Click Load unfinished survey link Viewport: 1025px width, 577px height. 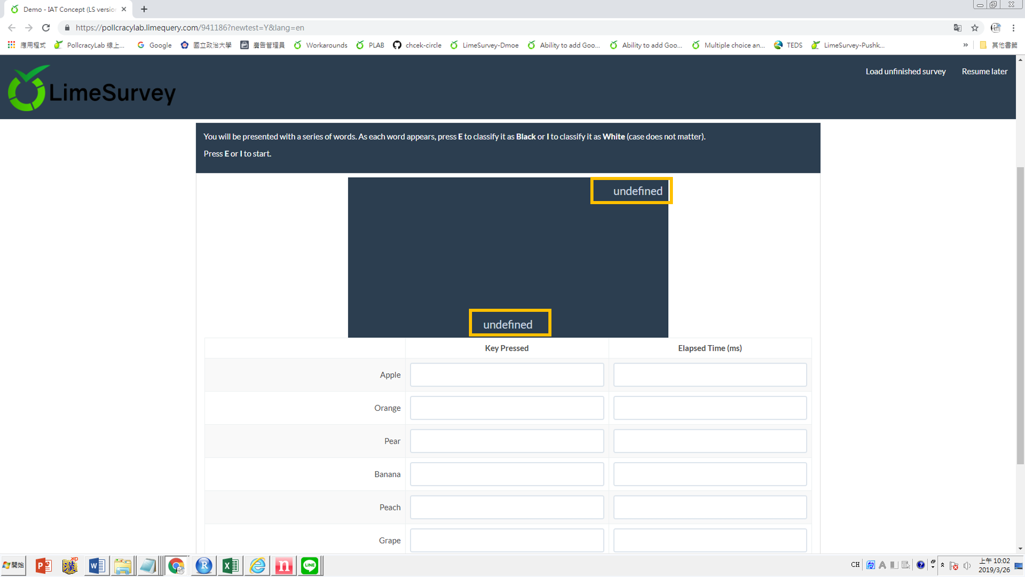(x=906, y=71)
